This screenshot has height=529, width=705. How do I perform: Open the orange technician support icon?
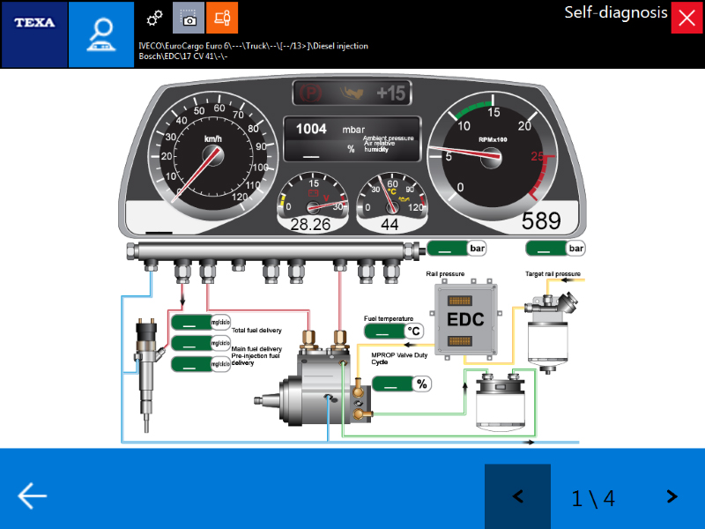click(x=222, y=18)
